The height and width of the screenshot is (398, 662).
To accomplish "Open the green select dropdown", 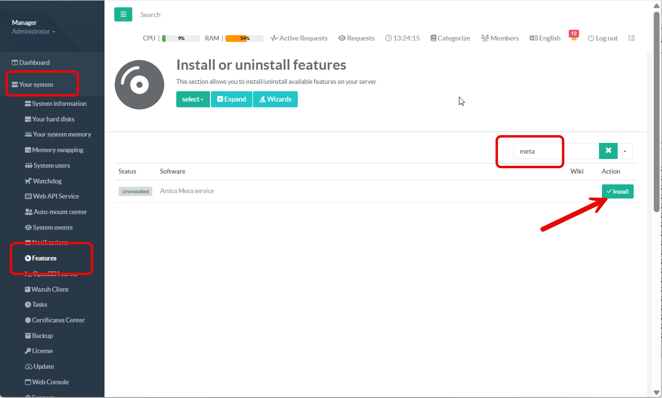I will (x=193, y=99).
